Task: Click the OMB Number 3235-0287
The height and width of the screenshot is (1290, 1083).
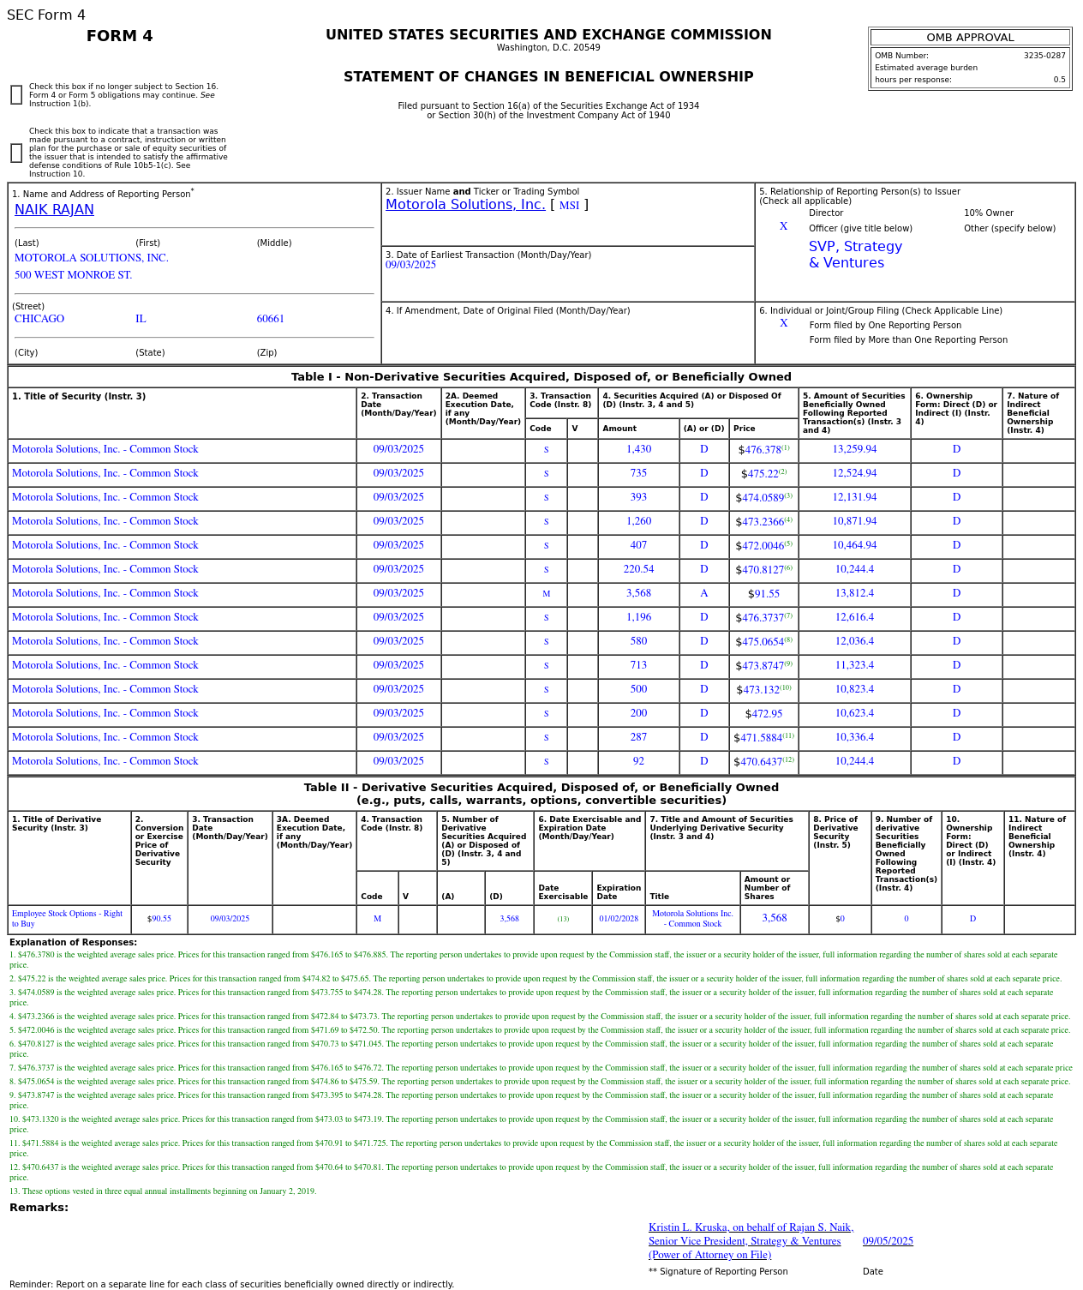Action: click(1044, 56)
